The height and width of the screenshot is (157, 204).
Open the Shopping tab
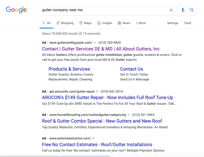coord(65,23)
